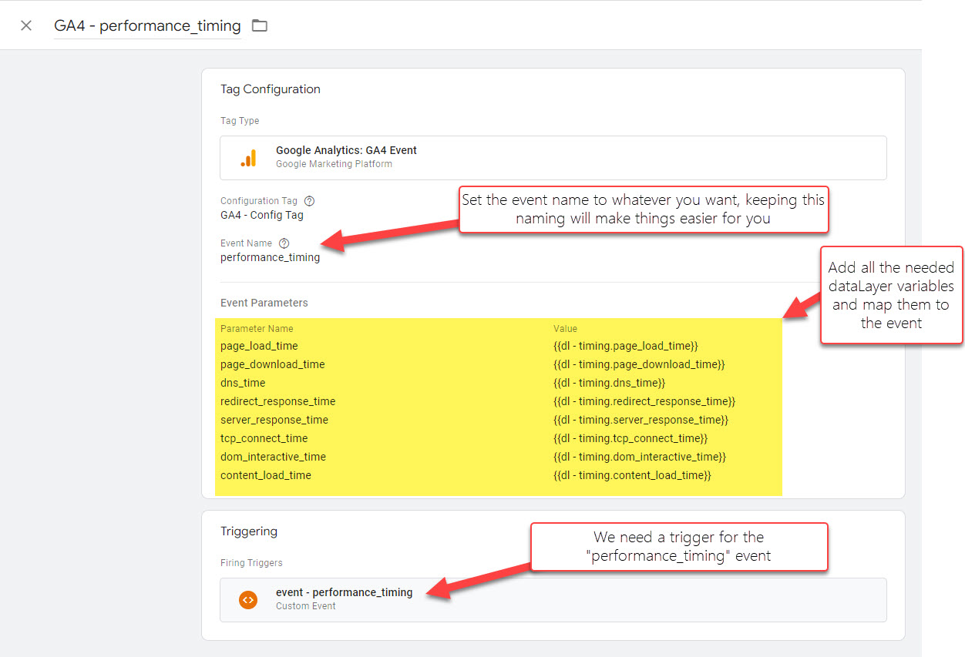The height and width of the screenshot is (657, 965).
Task: Click the Google Analytics bar chart icon
Action: (248, 158)
